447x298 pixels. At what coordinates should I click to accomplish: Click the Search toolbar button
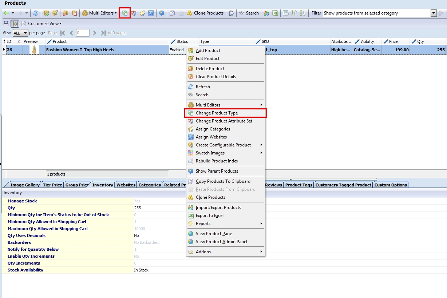249,13
